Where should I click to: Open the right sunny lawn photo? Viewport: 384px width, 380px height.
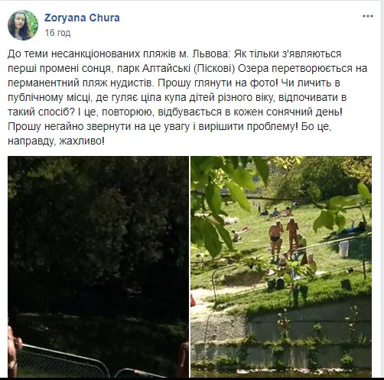[281, 267]
